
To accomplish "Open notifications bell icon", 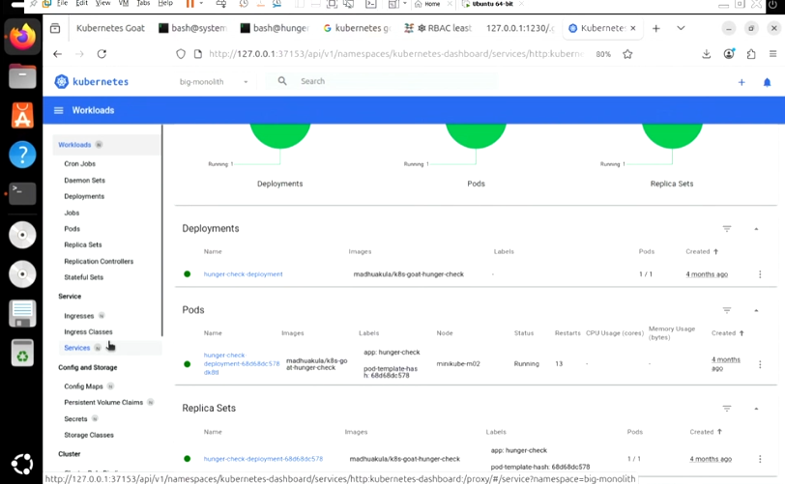I will coord(767,82).
